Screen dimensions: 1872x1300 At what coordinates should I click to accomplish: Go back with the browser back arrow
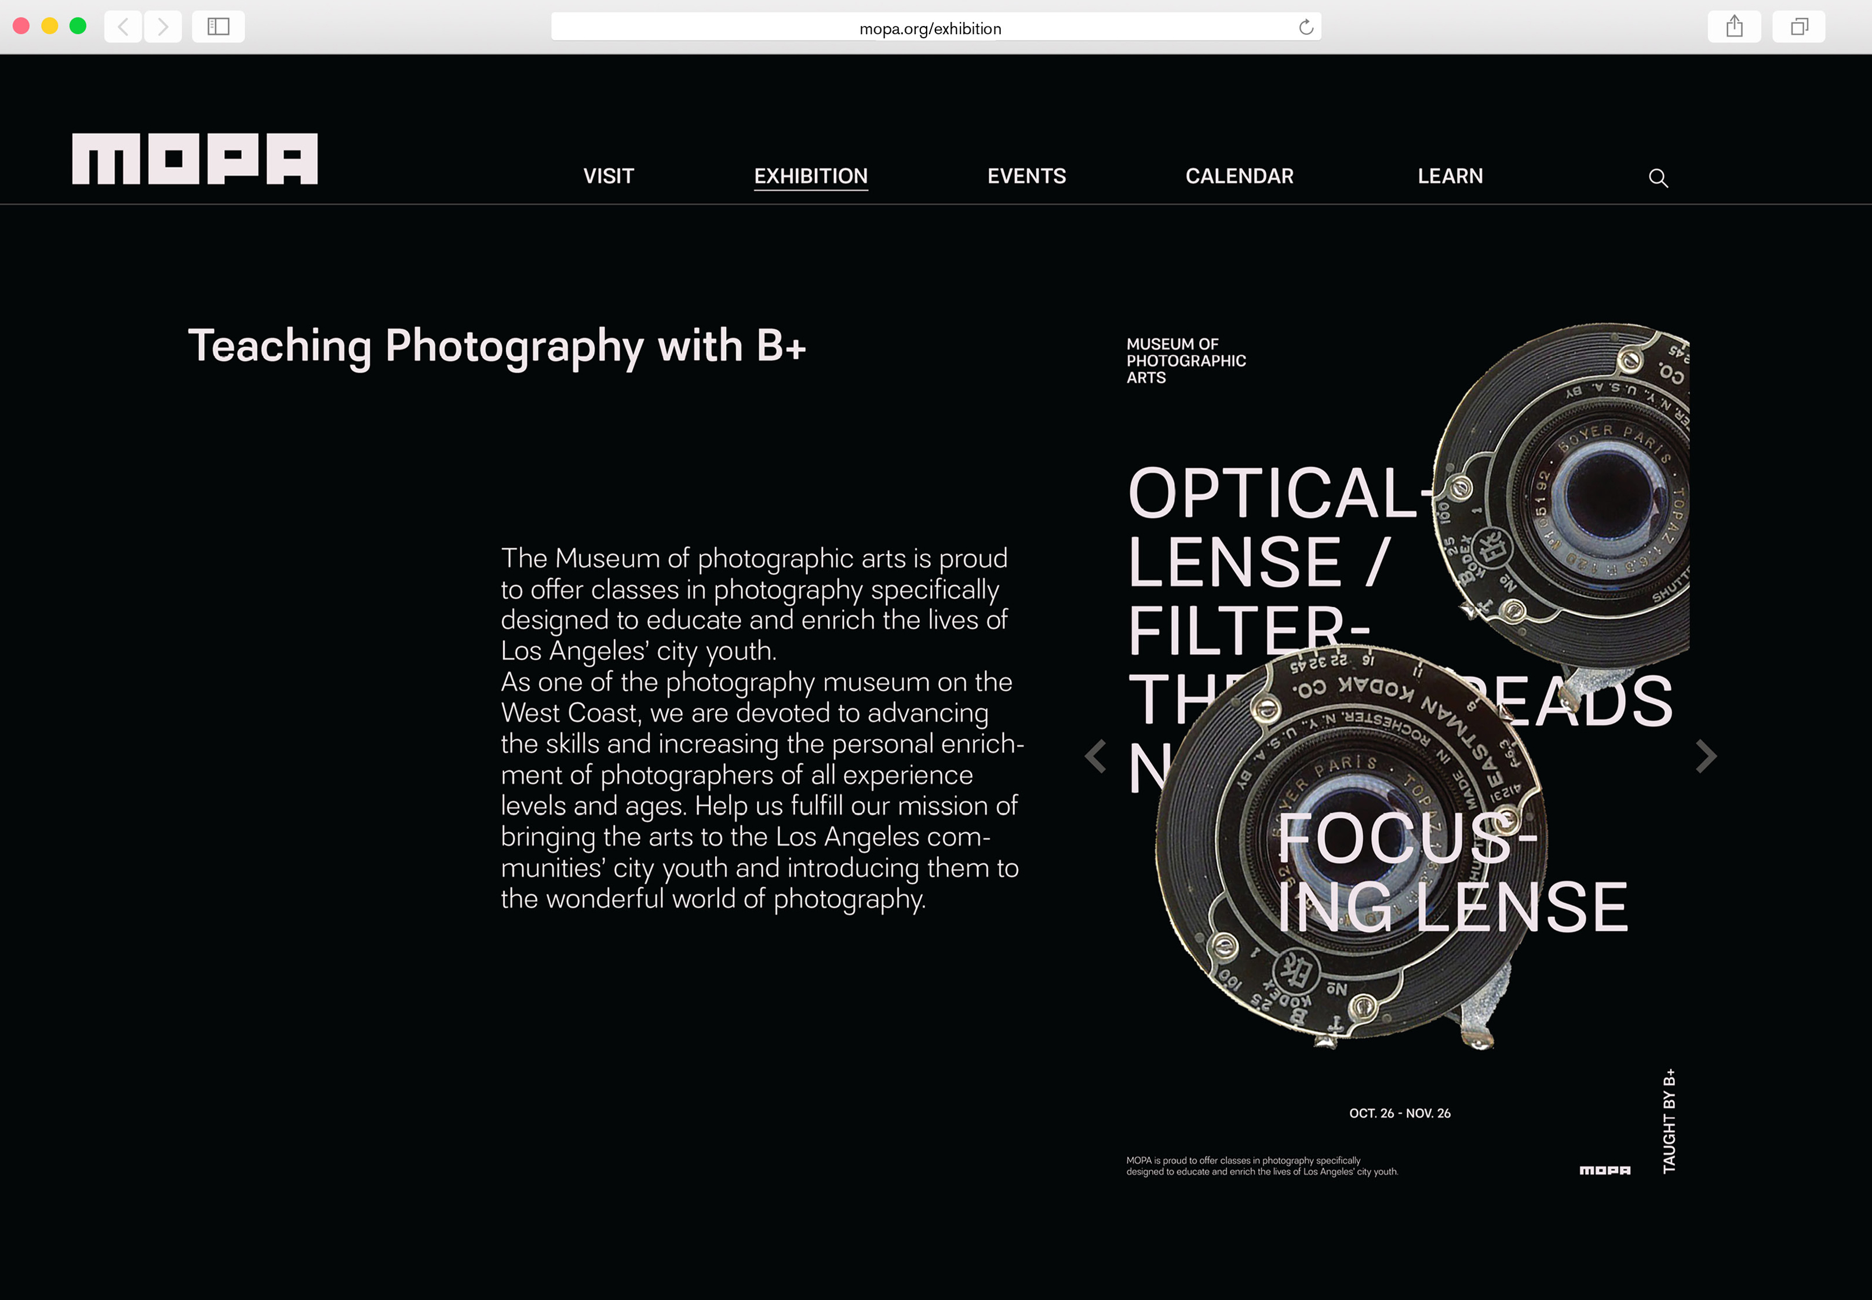(x=123, y=27)
